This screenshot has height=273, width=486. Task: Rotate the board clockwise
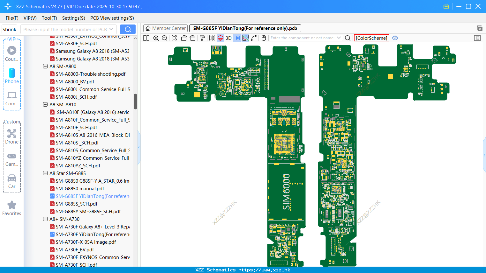[192, 38]
